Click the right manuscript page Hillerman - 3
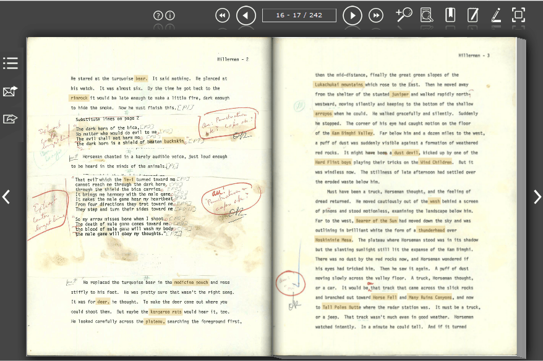 395,196
